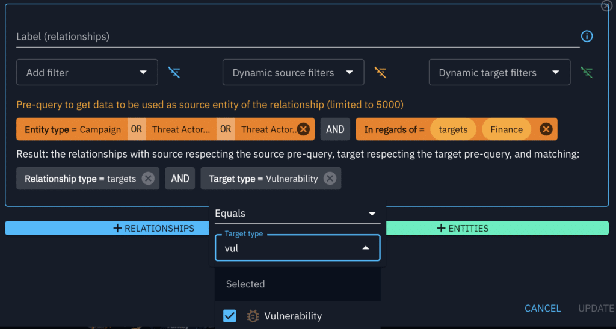
Task: Open the Dynamic source filters dropdown
Action: (x=294, y=72)
